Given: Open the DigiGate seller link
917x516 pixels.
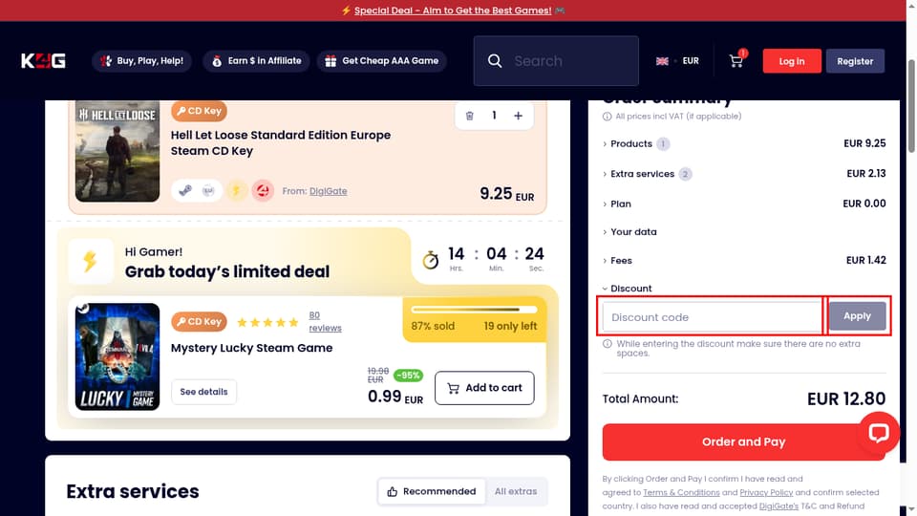Looking at the screenshot, I should coord(328,191).
